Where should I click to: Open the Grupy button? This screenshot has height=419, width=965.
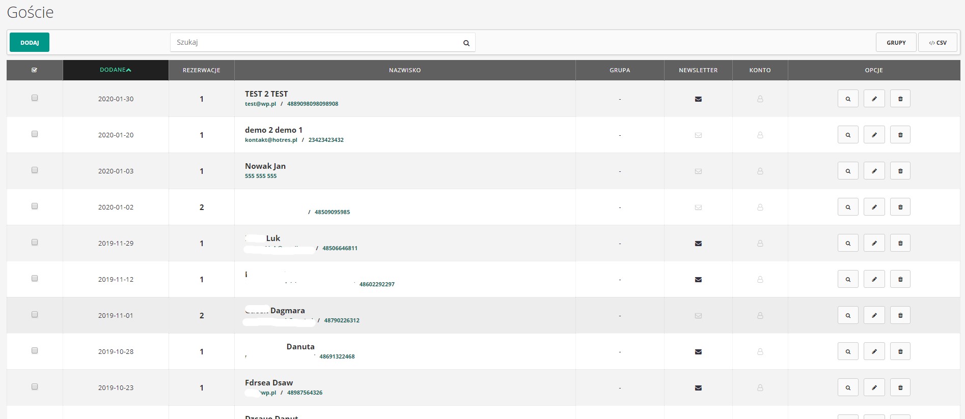click(x=896, y=43)
